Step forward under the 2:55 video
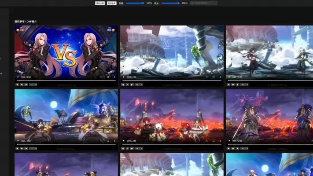The image size is (313, 176). click(x=132, y=148)
